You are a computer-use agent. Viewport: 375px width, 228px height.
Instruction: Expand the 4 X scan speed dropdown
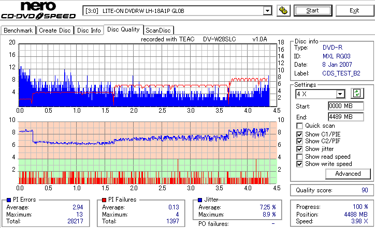(x=340, y=94)
